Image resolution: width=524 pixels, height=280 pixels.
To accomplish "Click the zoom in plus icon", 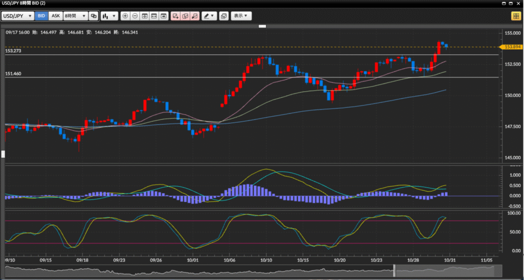I will pos(125,16).
